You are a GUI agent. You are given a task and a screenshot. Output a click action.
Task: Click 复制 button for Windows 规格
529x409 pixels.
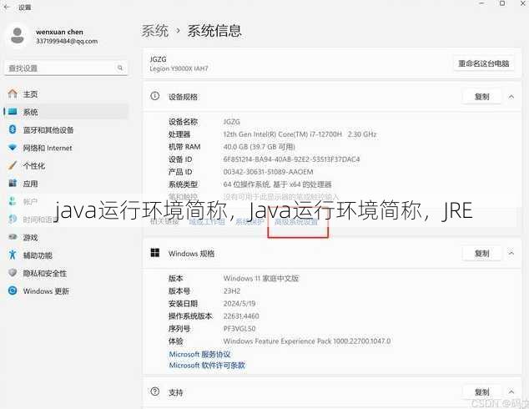pyautogui.click(x=481, y=253)
